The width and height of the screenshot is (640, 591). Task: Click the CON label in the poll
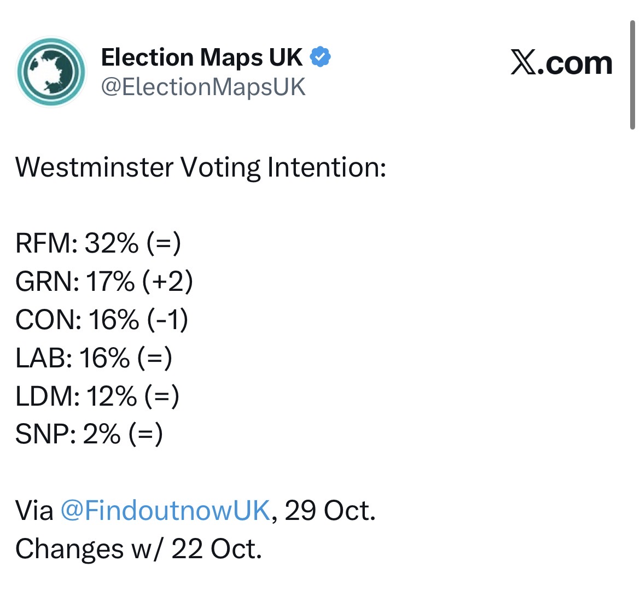48,320
